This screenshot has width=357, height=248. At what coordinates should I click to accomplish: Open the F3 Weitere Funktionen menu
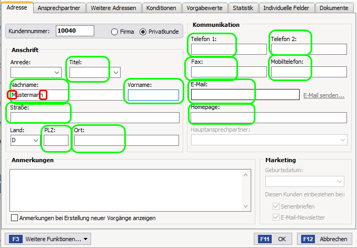click(x=48, y=239)
